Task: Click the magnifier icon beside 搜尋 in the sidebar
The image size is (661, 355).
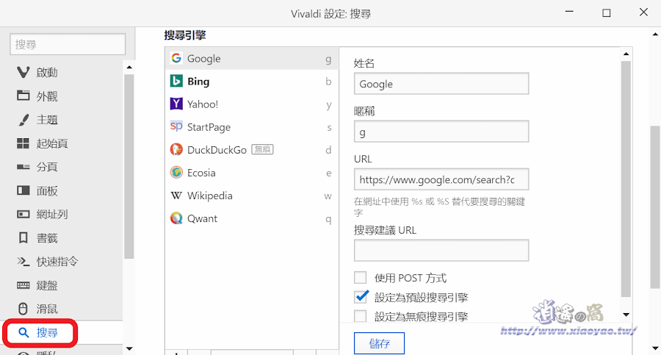Action: 24,333
